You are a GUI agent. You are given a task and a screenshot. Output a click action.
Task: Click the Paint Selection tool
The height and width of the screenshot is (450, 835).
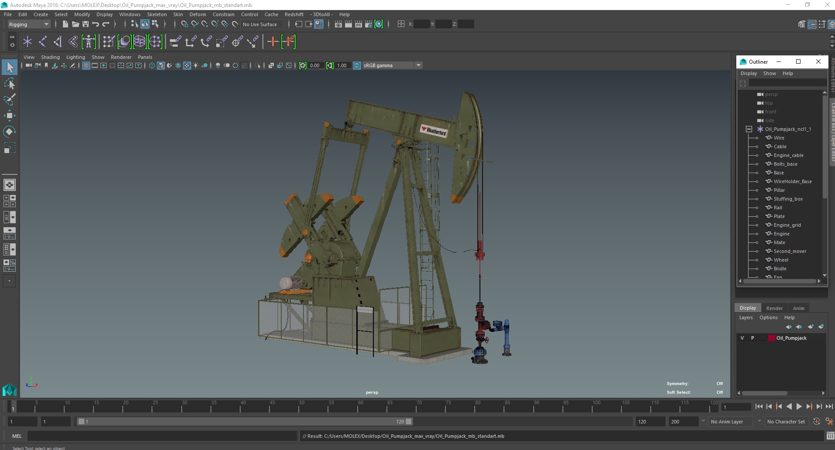(9, 99)
